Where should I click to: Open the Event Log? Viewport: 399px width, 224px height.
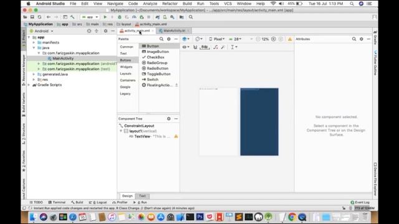point(360,202)
